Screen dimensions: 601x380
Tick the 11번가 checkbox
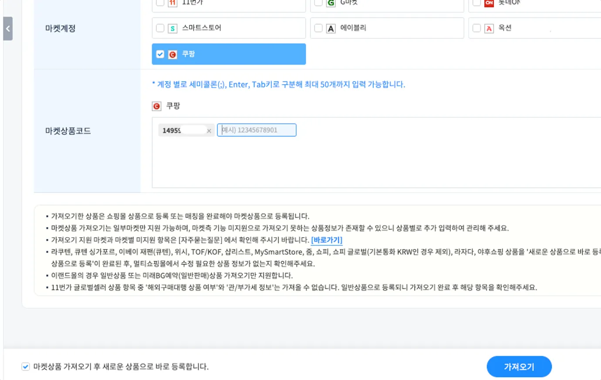[x=160, y=3]
